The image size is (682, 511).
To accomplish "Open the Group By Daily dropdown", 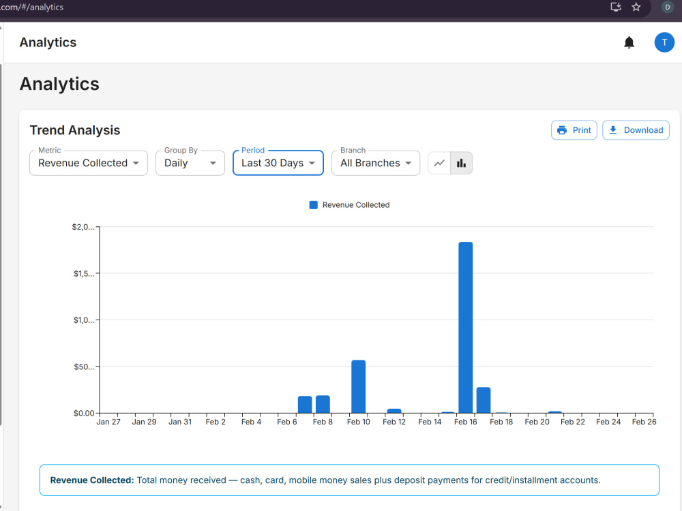I will 190,163.
